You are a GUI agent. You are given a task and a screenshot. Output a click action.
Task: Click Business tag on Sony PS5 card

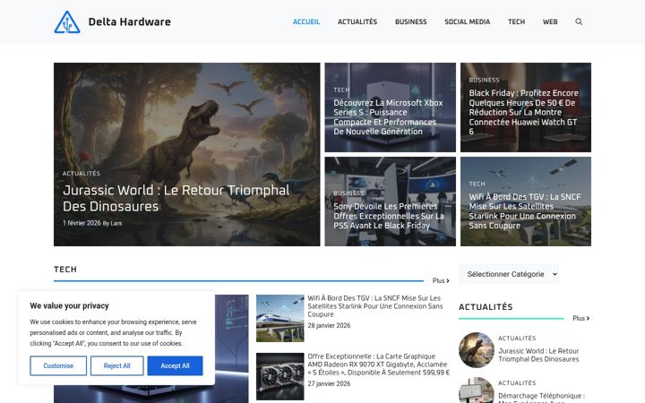(x=348, y=193)
